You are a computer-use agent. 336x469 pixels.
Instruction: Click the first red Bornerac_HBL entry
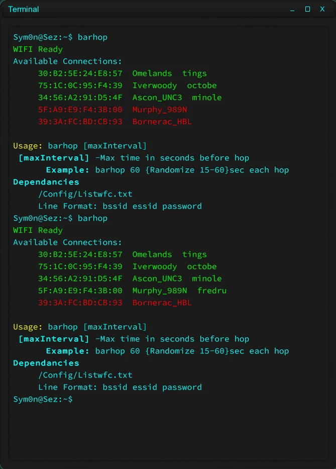[115, 122]
